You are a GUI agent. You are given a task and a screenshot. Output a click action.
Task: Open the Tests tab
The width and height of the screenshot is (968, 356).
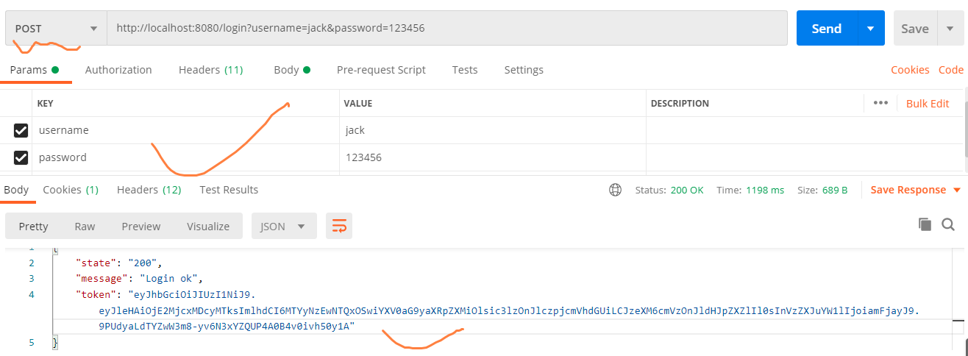click(x=465, y=70)
